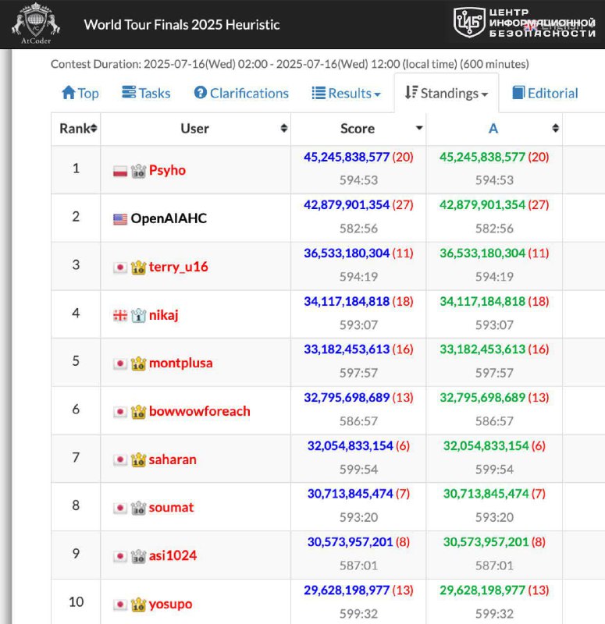This screenshot has width=605, height=624.
Task: Click Japan flag next to soumat
Action: pyautogui.click(x=120, y=509)
